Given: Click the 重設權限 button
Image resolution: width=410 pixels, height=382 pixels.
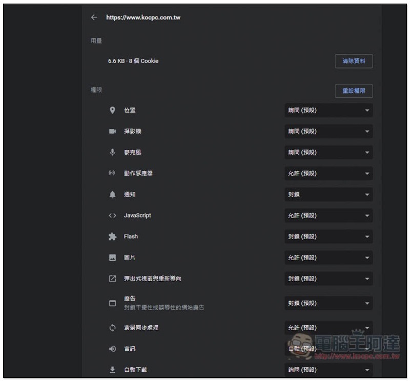Looking at the screenshot, I should (354, 91).
